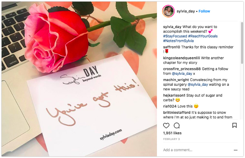245x158 pixels.
Task: Open sylvia_day username in the header
Action: [x=186, y=11]
